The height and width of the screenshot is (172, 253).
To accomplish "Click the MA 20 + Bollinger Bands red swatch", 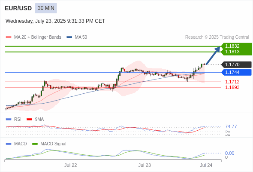I will pyautogui.click(x=9, y=37).
